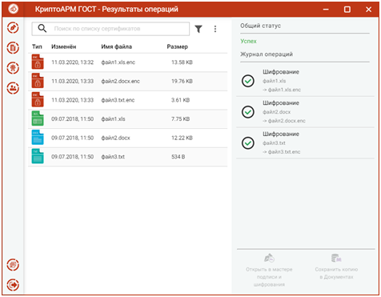Select journal entry '-> файл3.txt.enc'

coord(282,152)
